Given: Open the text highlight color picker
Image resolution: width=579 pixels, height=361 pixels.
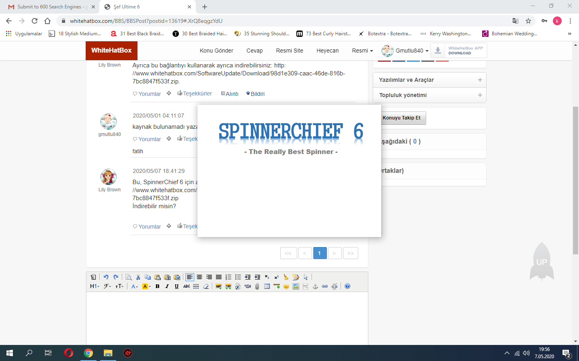Looking at the screenshot, I should [x=146, y=286].
